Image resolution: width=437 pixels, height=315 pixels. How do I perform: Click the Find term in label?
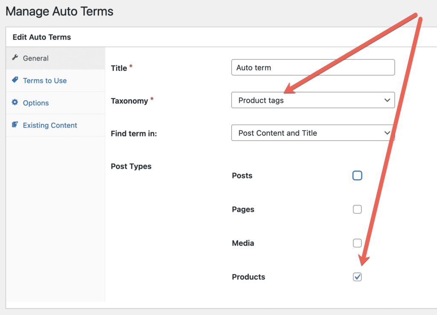tap(134, 133)
